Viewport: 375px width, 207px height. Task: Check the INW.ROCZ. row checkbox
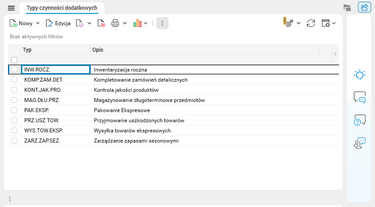click(x=14, y=69)
